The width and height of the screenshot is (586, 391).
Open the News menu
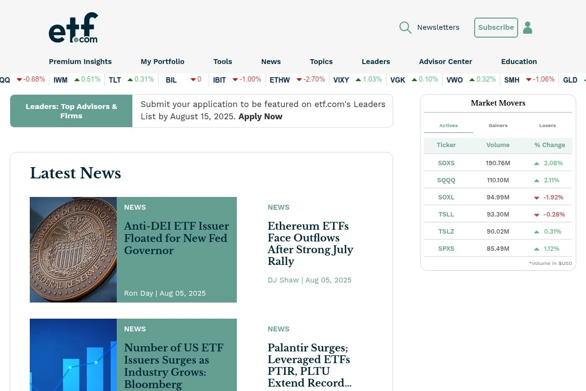(271, 62)
